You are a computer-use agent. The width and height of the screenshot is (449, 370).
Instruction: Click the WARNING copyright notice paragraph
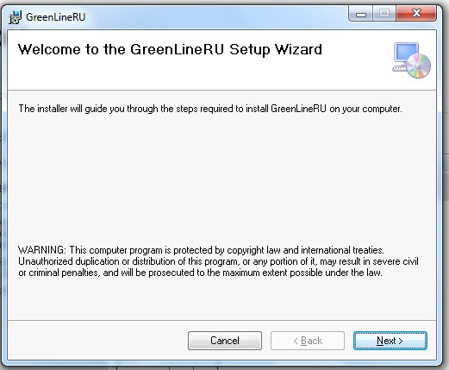[x=218, y=261]
